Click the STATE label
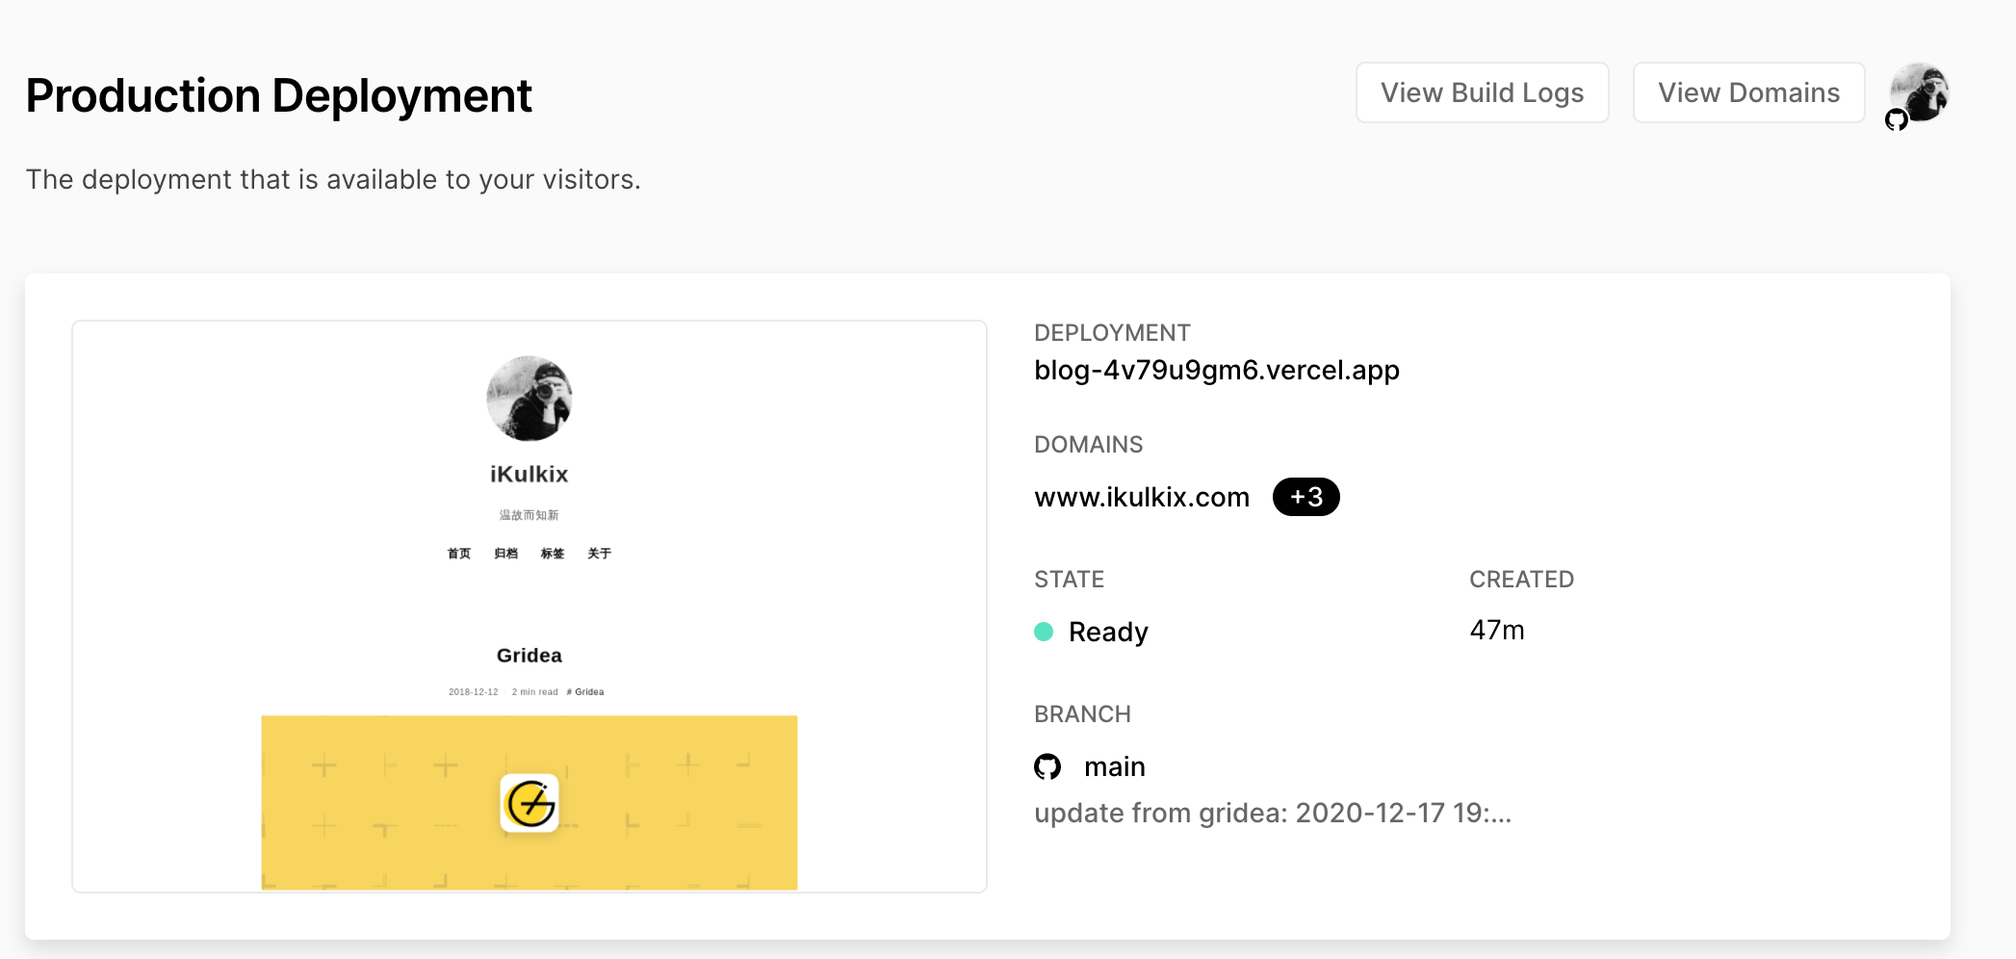The height and width of the screenshot is (959, 2016). (x=1070, y=580)
